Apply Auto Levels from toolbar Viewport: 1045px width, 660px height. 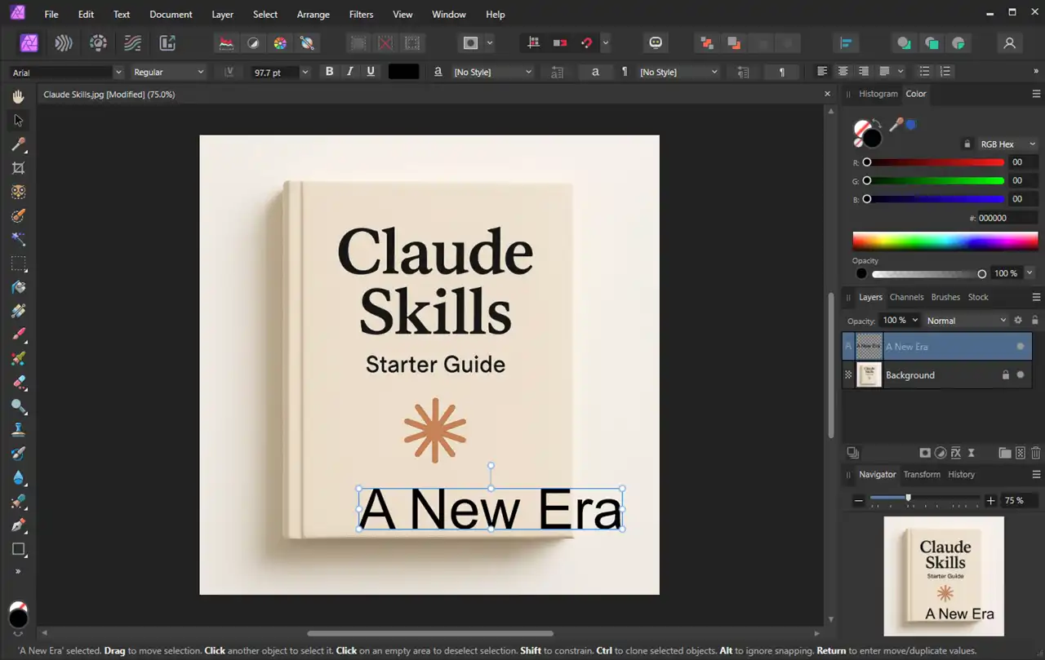[x=227, y=43]
